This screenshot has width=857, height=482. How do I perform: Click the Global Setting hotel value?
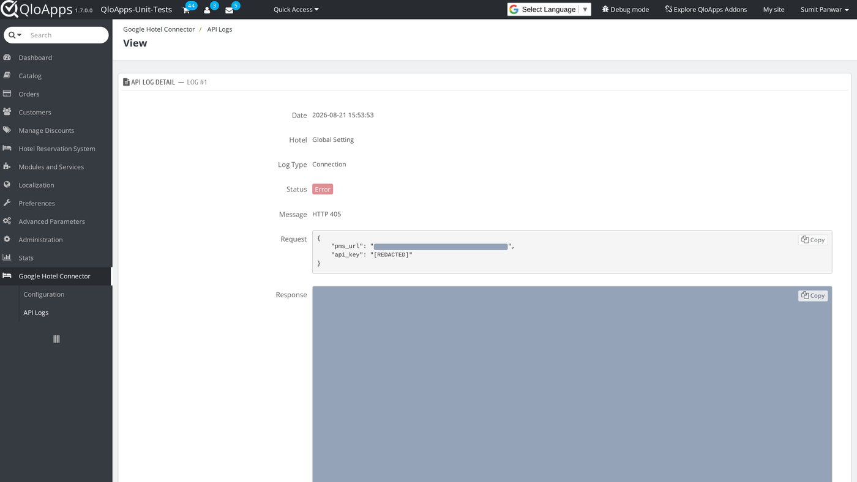pos(333,139)
